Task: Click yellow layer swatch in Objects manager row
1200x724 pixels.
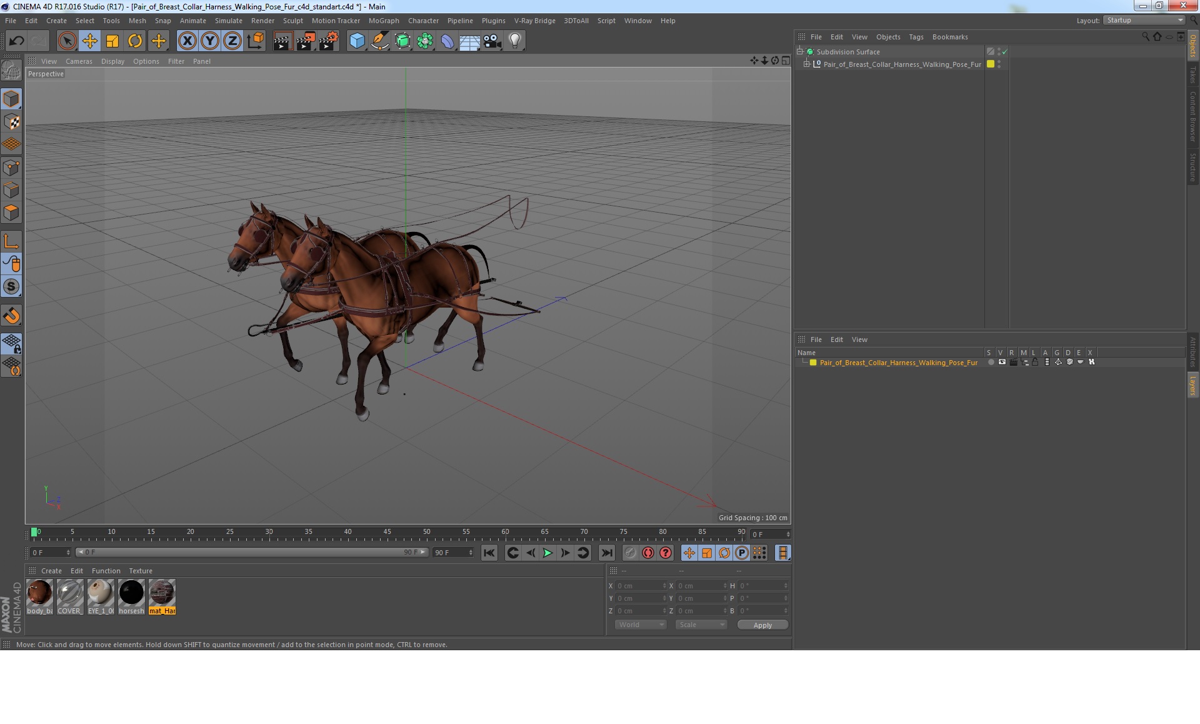Action: click(991, 64)
